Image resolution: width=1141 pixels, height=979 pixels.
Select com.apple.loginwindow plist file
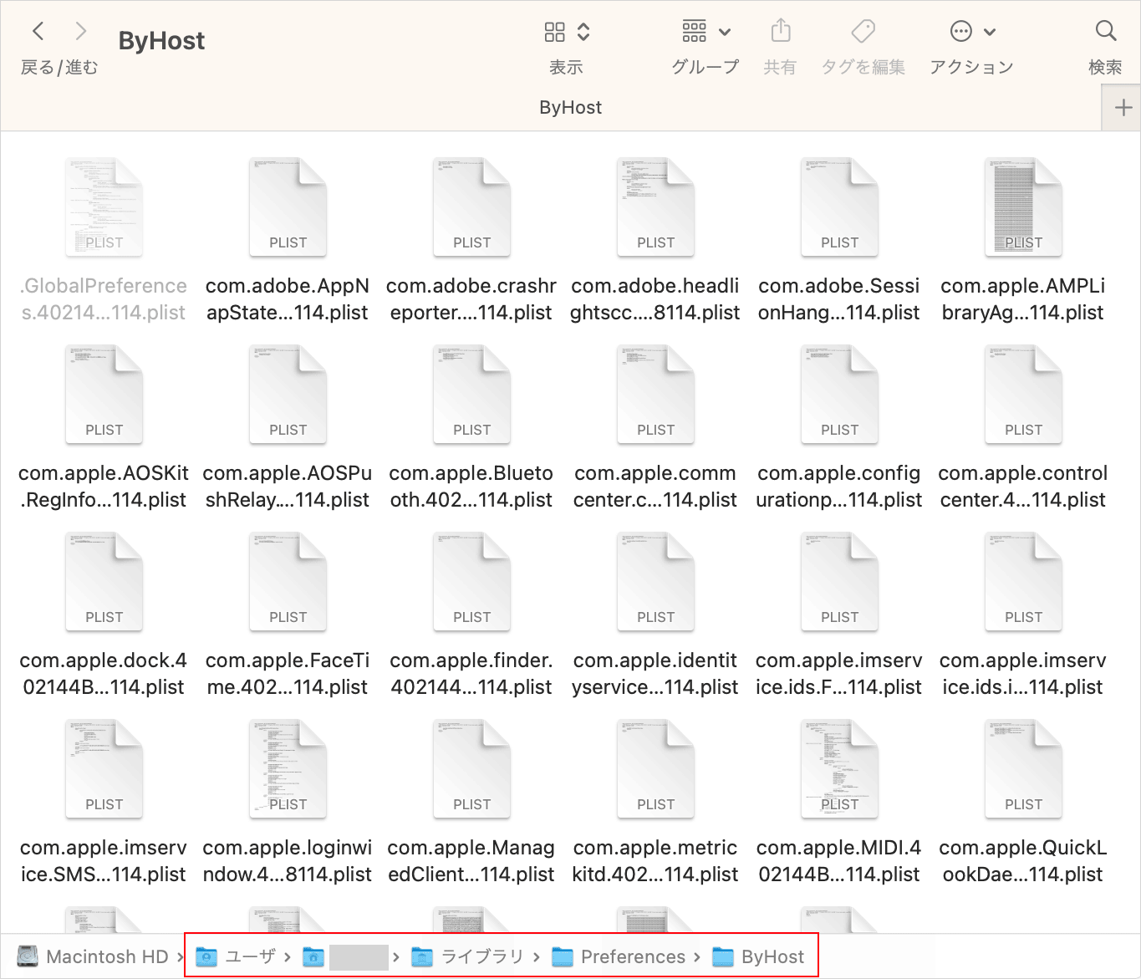288,771
